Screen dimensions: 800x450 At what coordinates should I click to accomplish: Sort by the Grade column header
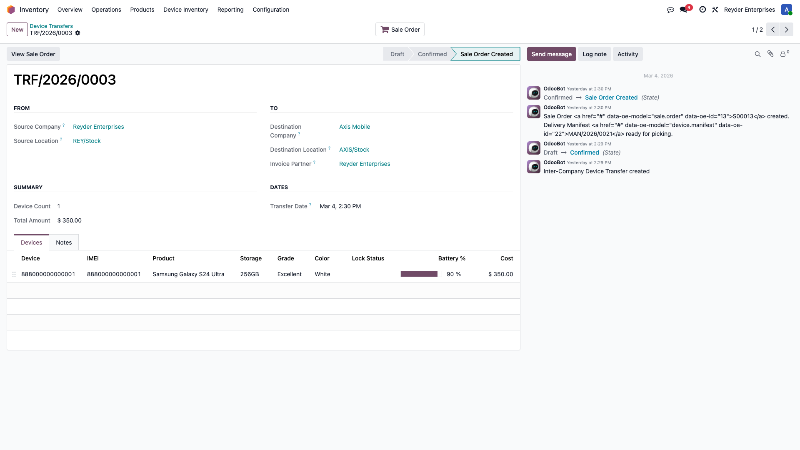[x=286, y=258]
